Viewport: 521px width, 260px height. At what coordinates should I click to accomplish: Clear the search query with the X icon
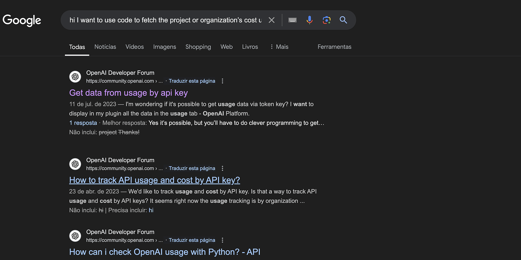tap(271, 20)
